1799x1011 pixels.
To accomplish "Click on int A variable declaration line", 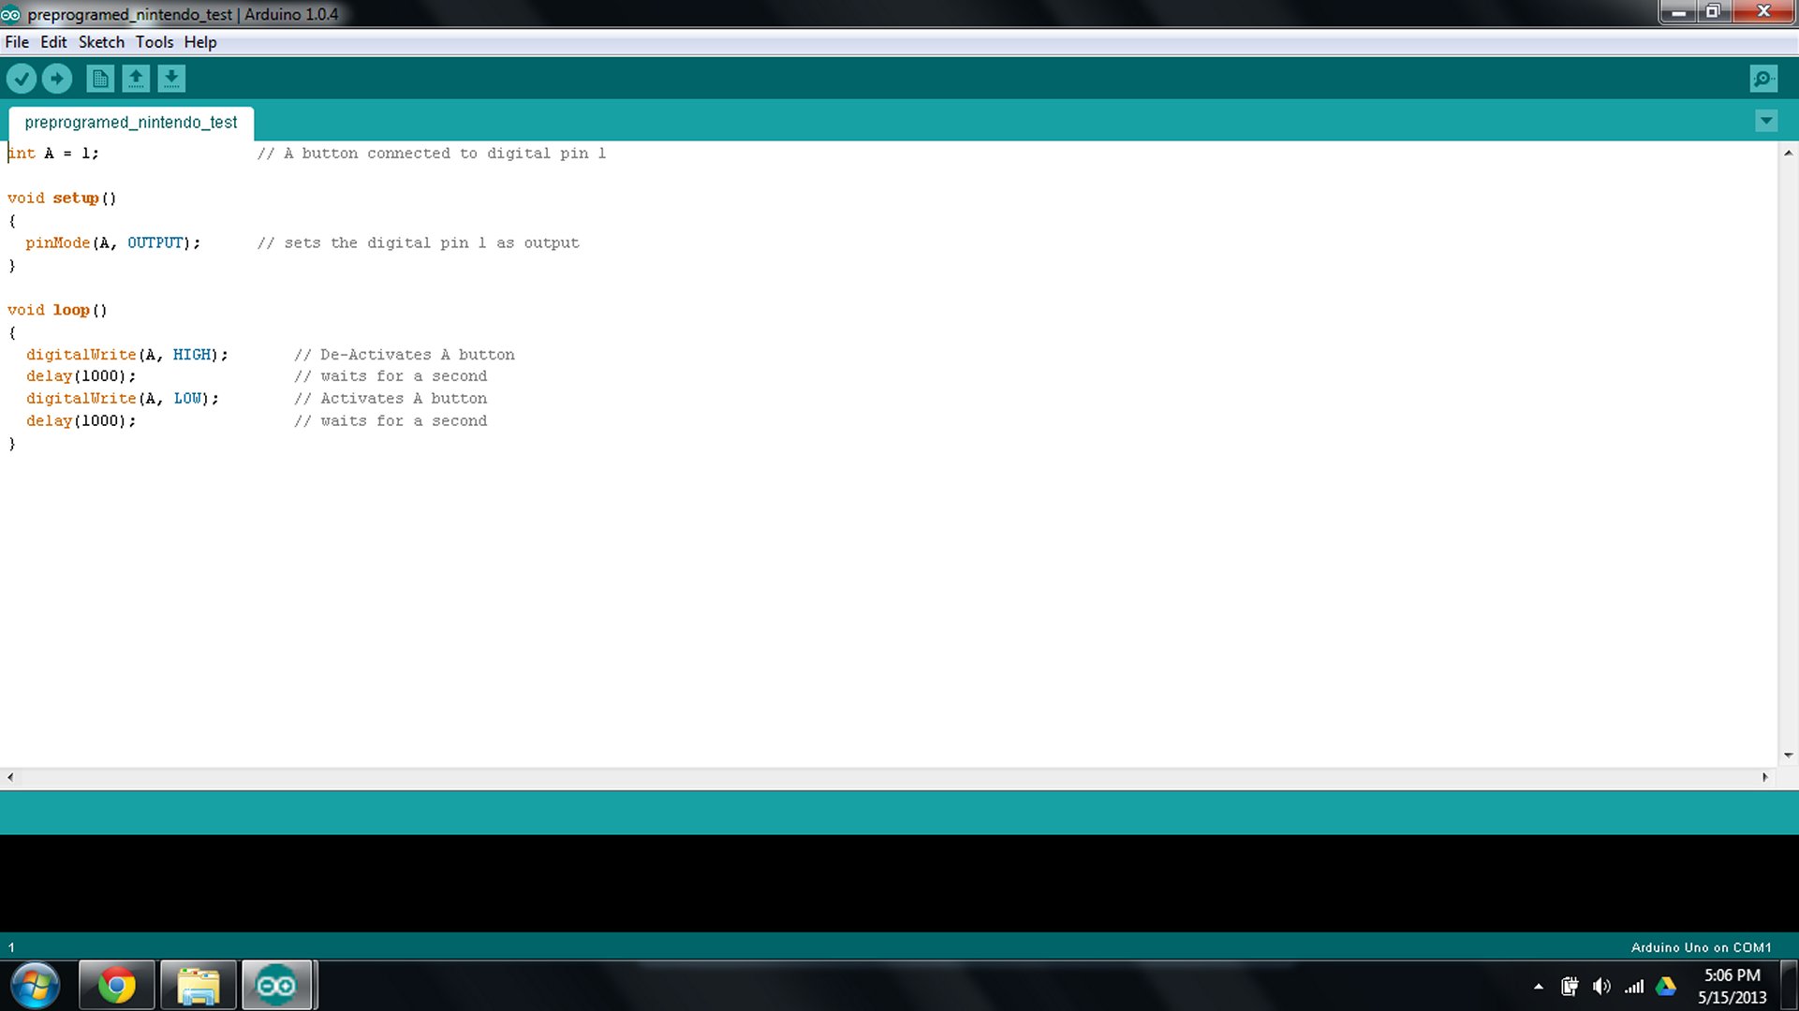I will coord(53,154).
